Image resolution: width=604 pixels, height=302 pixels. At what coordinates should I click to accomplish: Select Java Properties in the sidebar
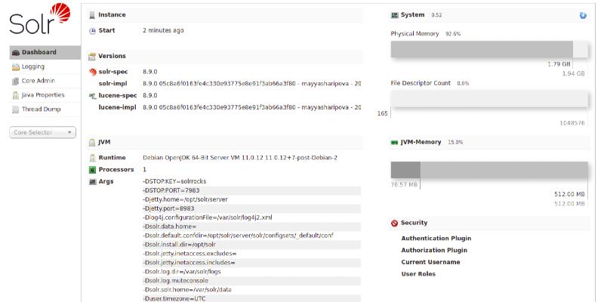pos(43,95)
